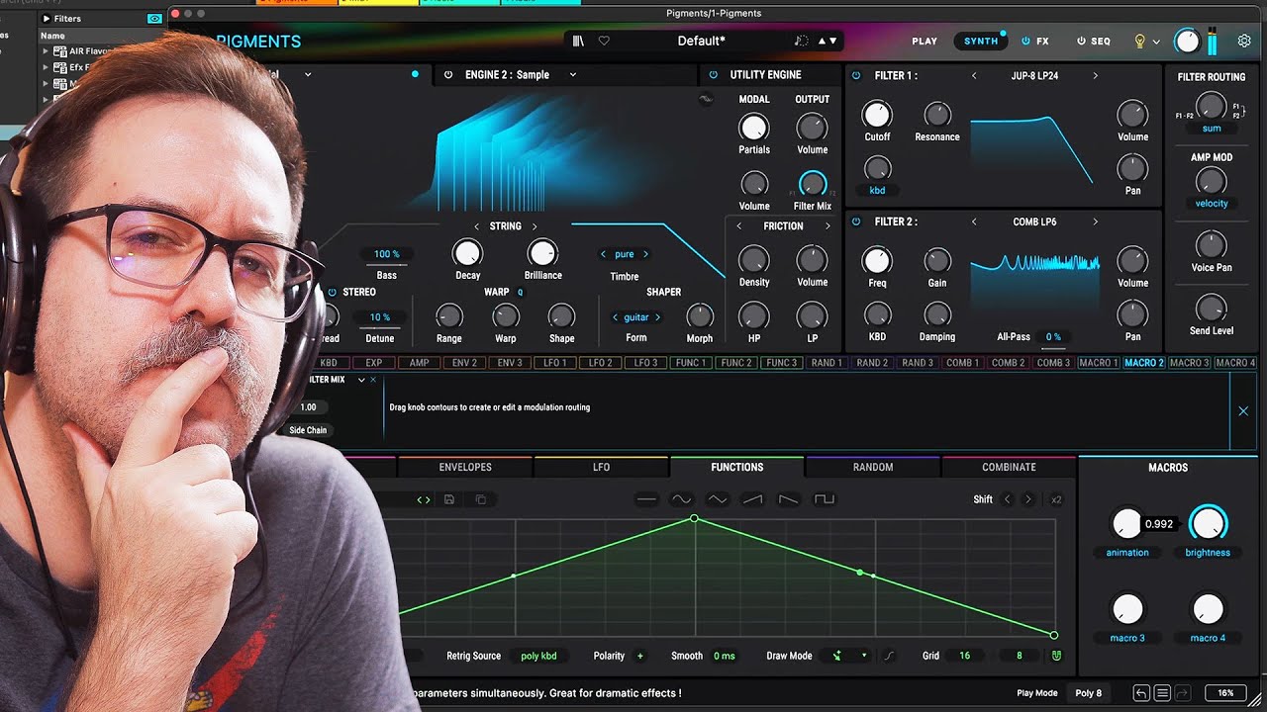Click the brightness macro knob
Viewport: 1267px width, 712px height.
pos(1208,523)
